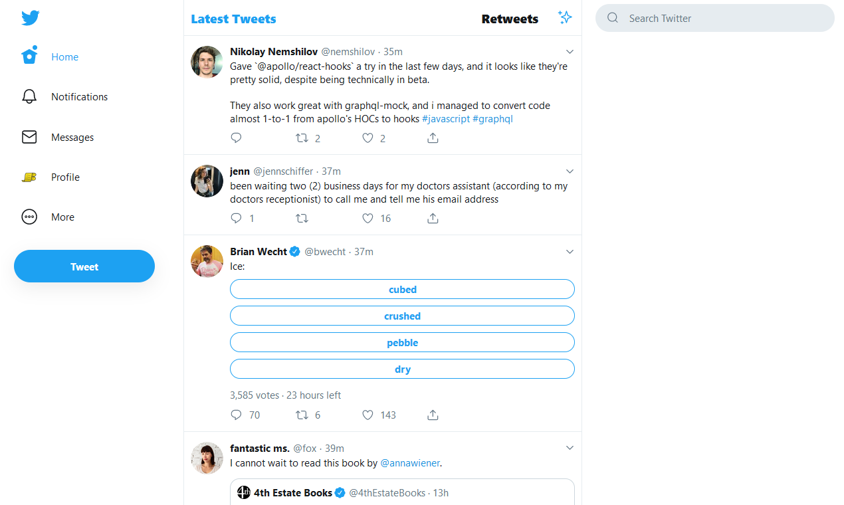Image resolution: width=844 pixels, height=505 pixels.
Task: Click the Twitter bird logo
Action: (x=31, y=18)
